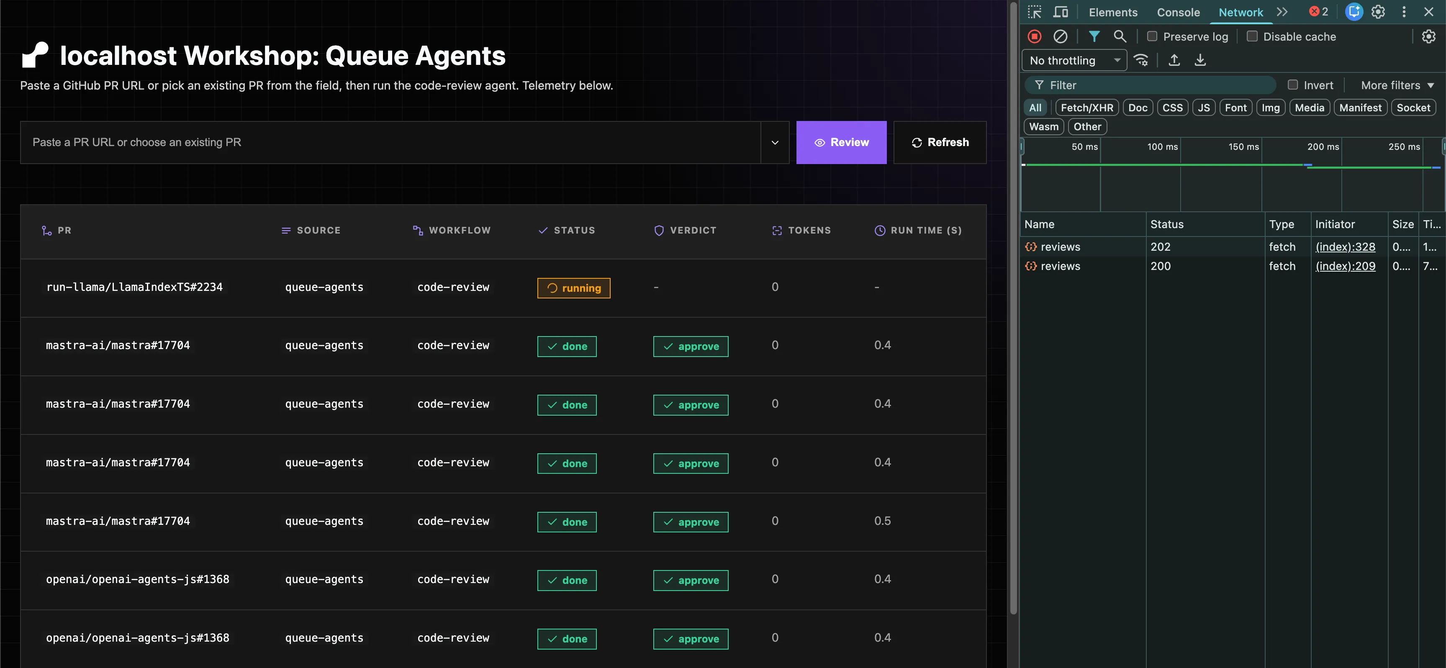The image size is (1446, 668).
Task: Select the reviews request with status 202
Action: click(x=1232, y=247)
